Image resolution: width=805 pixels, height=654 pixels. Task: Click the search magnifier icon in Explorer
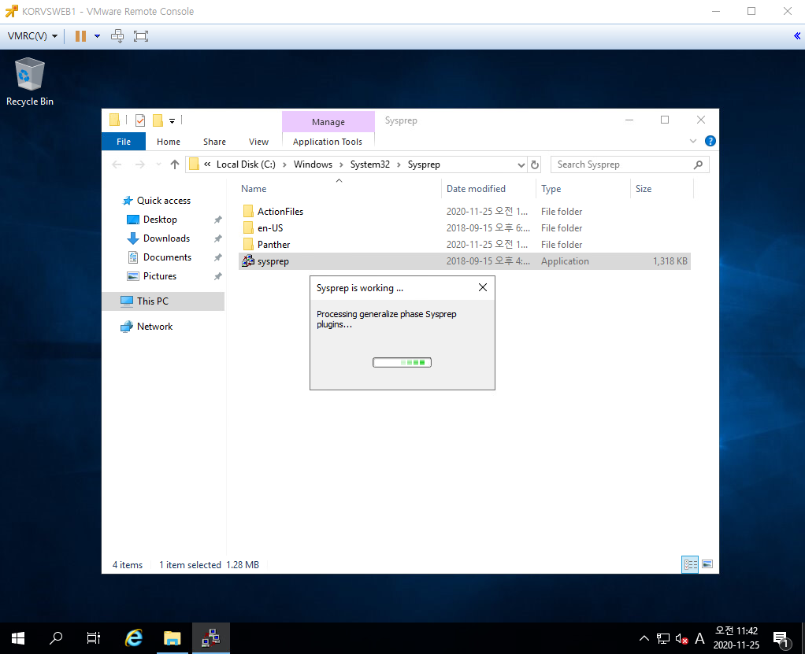pyautogui.click(x=698, y=164)
